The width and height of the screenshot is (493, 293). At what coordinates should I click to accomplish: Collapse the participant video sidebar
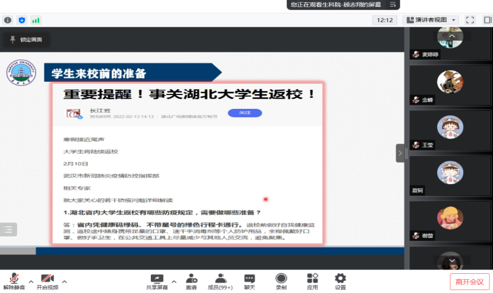pyautogui.click(x=400, y=153)
